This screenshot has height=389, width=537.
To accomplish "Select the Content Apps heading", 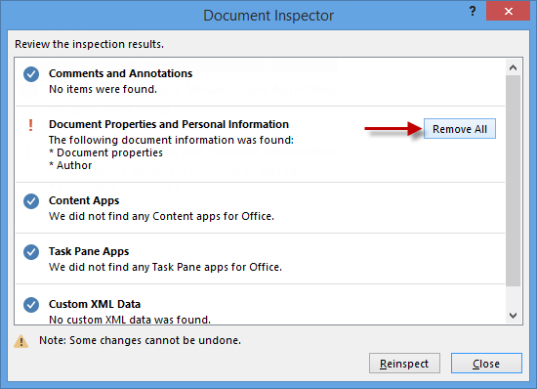I will tap(84, 200).
